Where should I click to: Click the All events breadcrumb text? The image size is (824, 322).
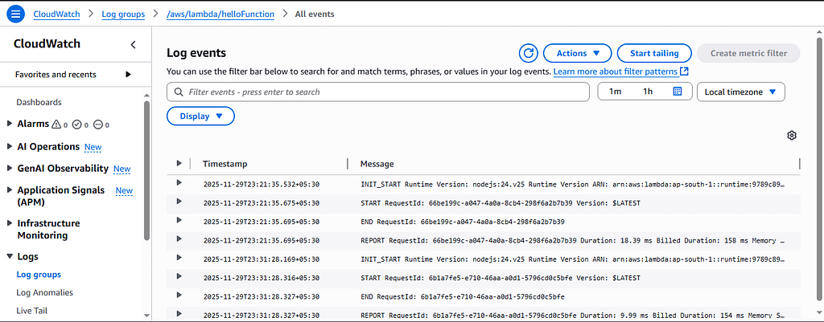[x=315, y=14]
